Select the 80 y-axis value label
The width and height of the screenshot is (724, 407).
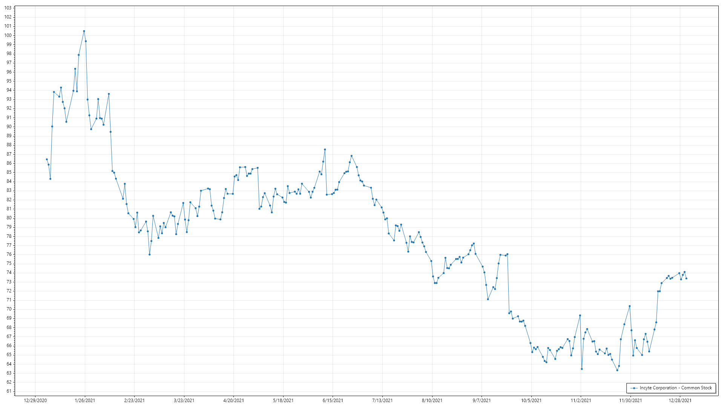pos(9,218)
